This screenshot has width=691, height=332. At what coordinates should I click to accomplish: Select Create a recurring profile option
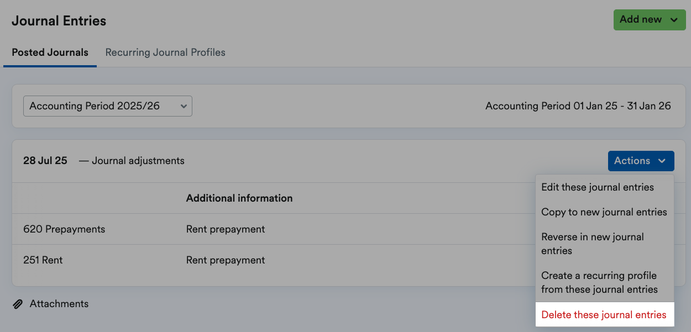600,282
